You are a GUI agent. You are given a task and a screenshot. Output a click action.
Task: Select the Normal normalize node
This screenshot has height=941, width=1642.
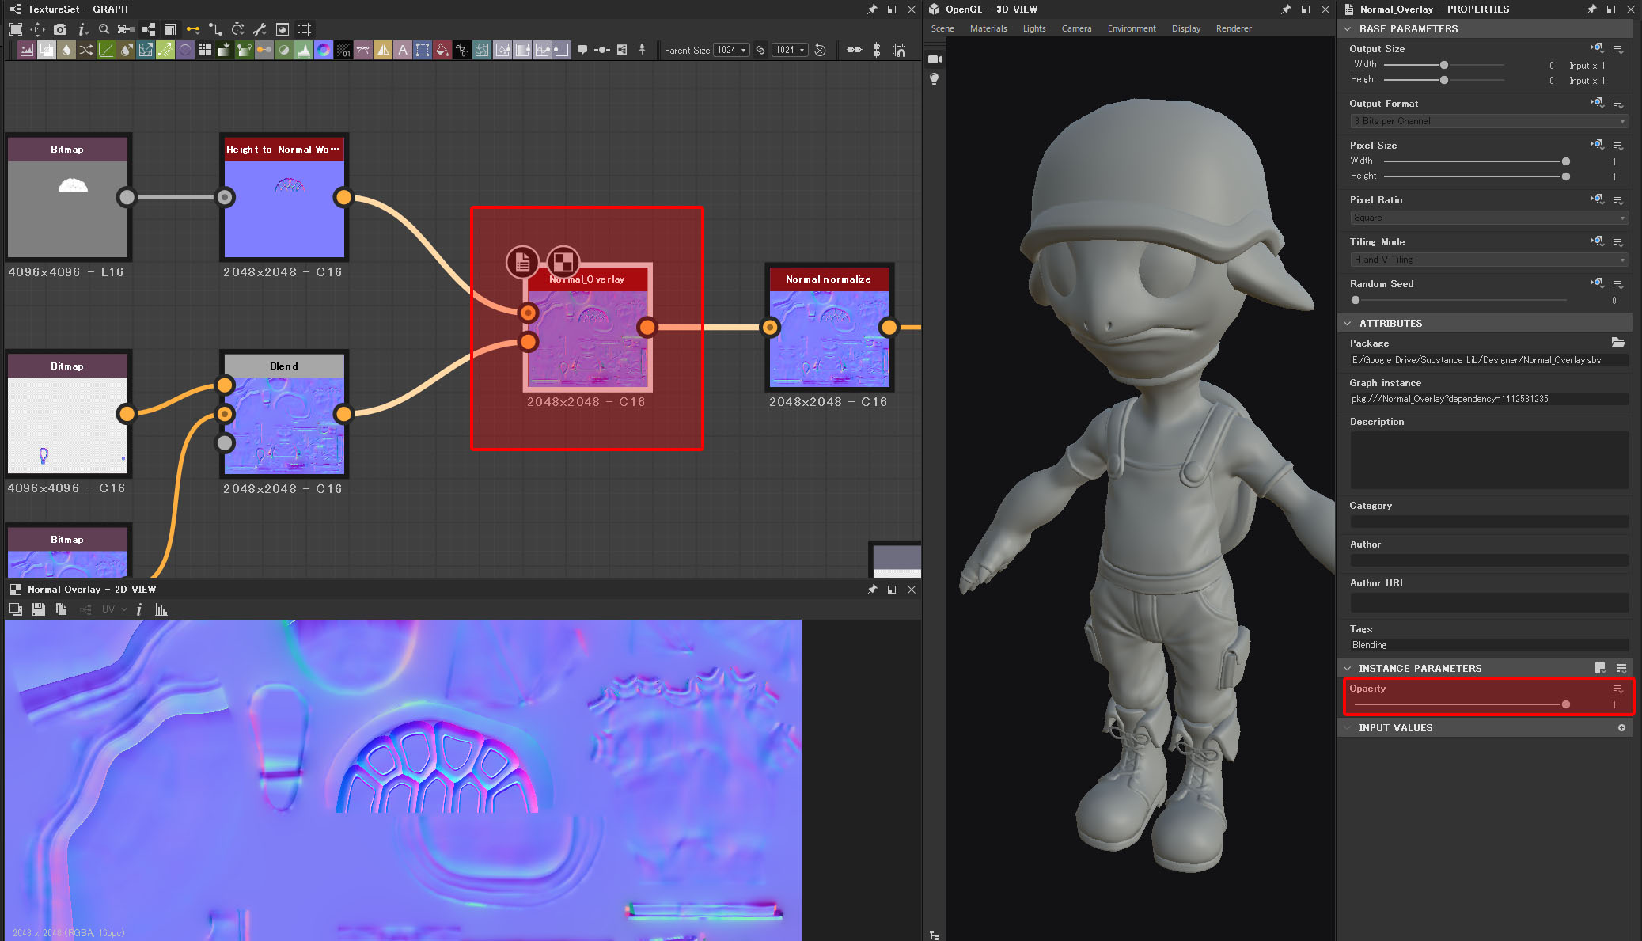pyautogui.click(x=829, y=327)
